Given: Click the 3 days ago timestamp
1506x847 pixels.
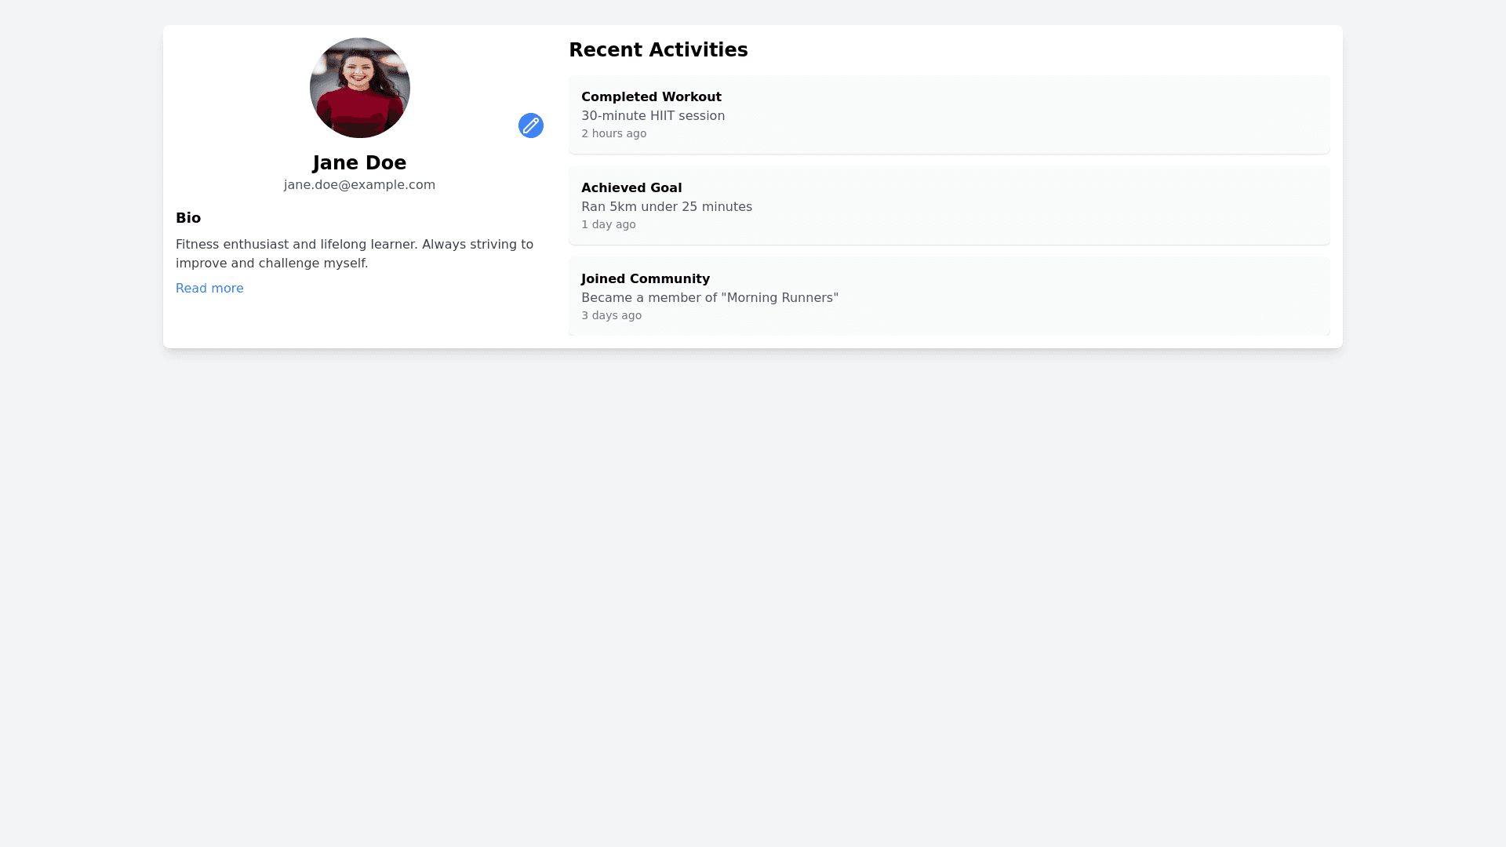Looking at the screenshot, I should [x=611, y=316].
